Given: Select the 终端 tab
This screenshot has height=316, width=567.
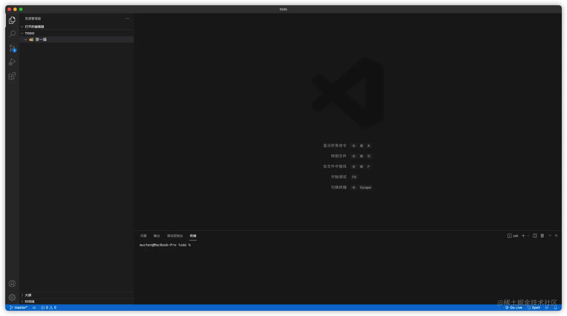Looking at the screenshot, I should coord(193,236).
